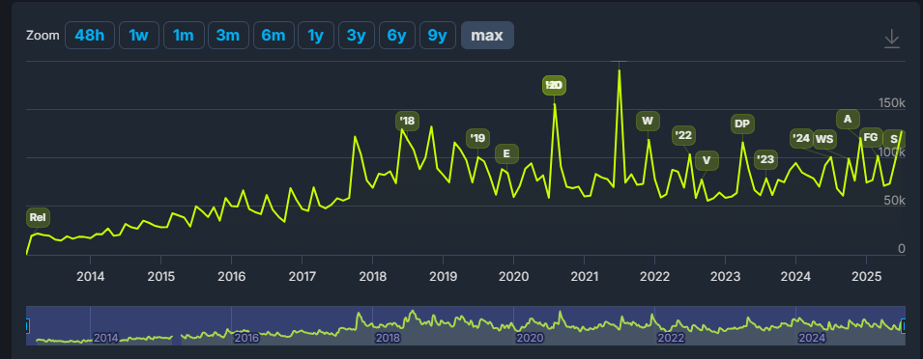Image resolution: width=923 pixels, height=359 pixels.
Task: Open the '24 event marker
Action: [801, 139]
